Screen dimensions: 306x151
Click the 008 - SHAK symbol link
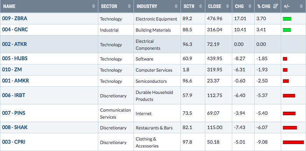(x=15, y=127)
